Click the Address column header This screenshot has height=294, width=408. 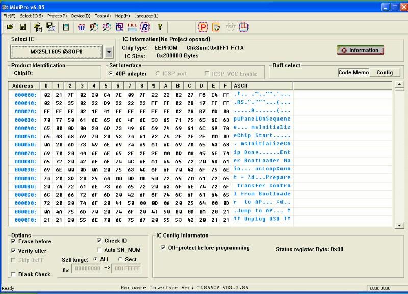(24, 86)
